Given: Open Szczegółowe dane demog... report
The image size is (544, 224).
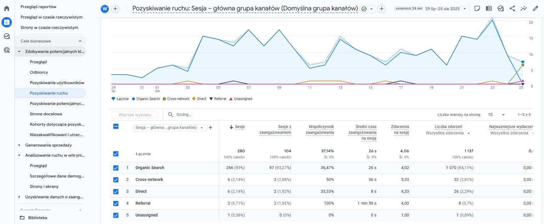Looking at the screenshot, I should pos(57,176).
